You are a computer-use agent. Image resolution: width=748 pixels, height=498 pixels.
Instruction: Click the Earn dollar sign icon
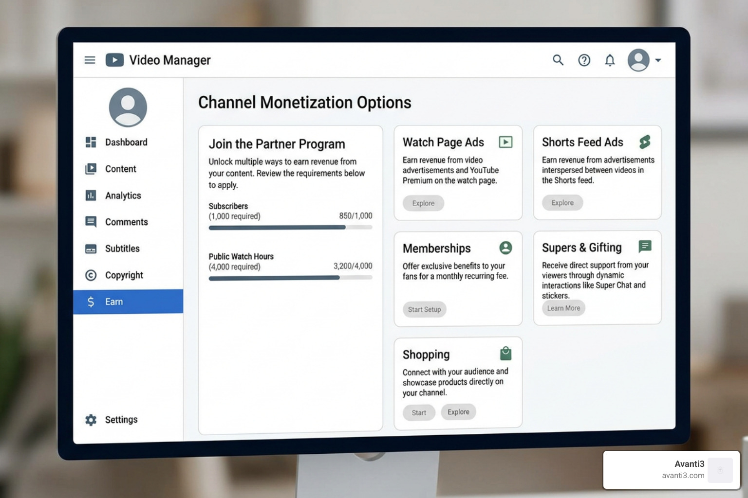[91, 302]
